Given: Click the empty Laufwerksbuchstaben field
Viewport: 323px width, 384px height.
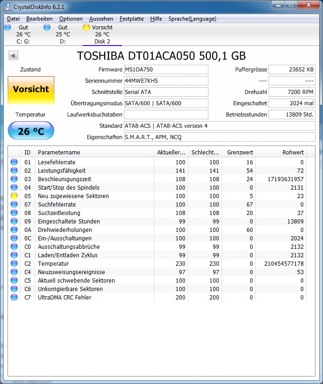Looking at the screenshot, I should (166, 115).
